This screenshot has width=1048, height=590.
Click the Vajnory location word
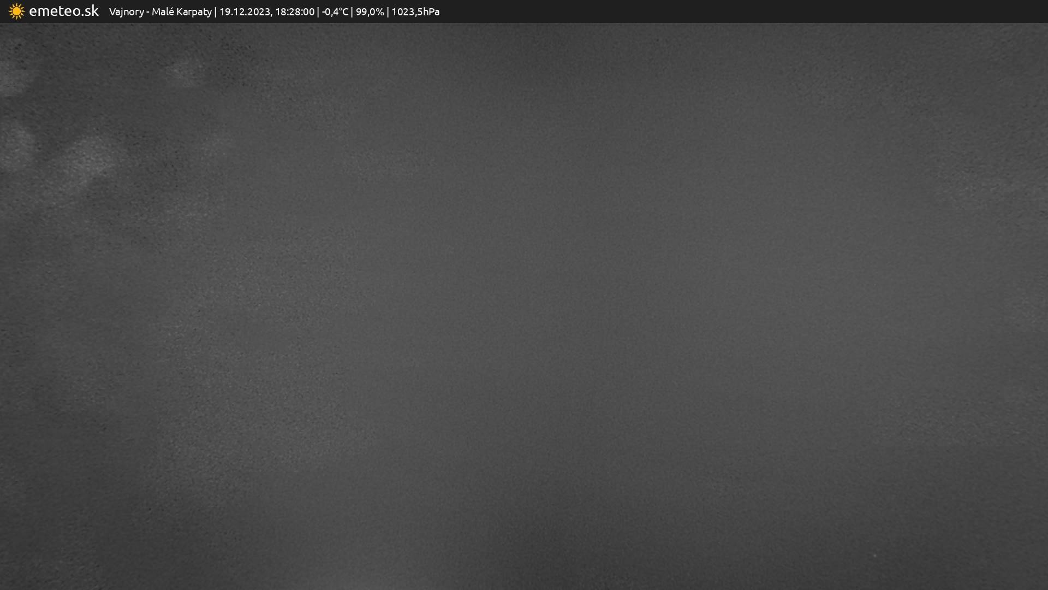(126, 12)
